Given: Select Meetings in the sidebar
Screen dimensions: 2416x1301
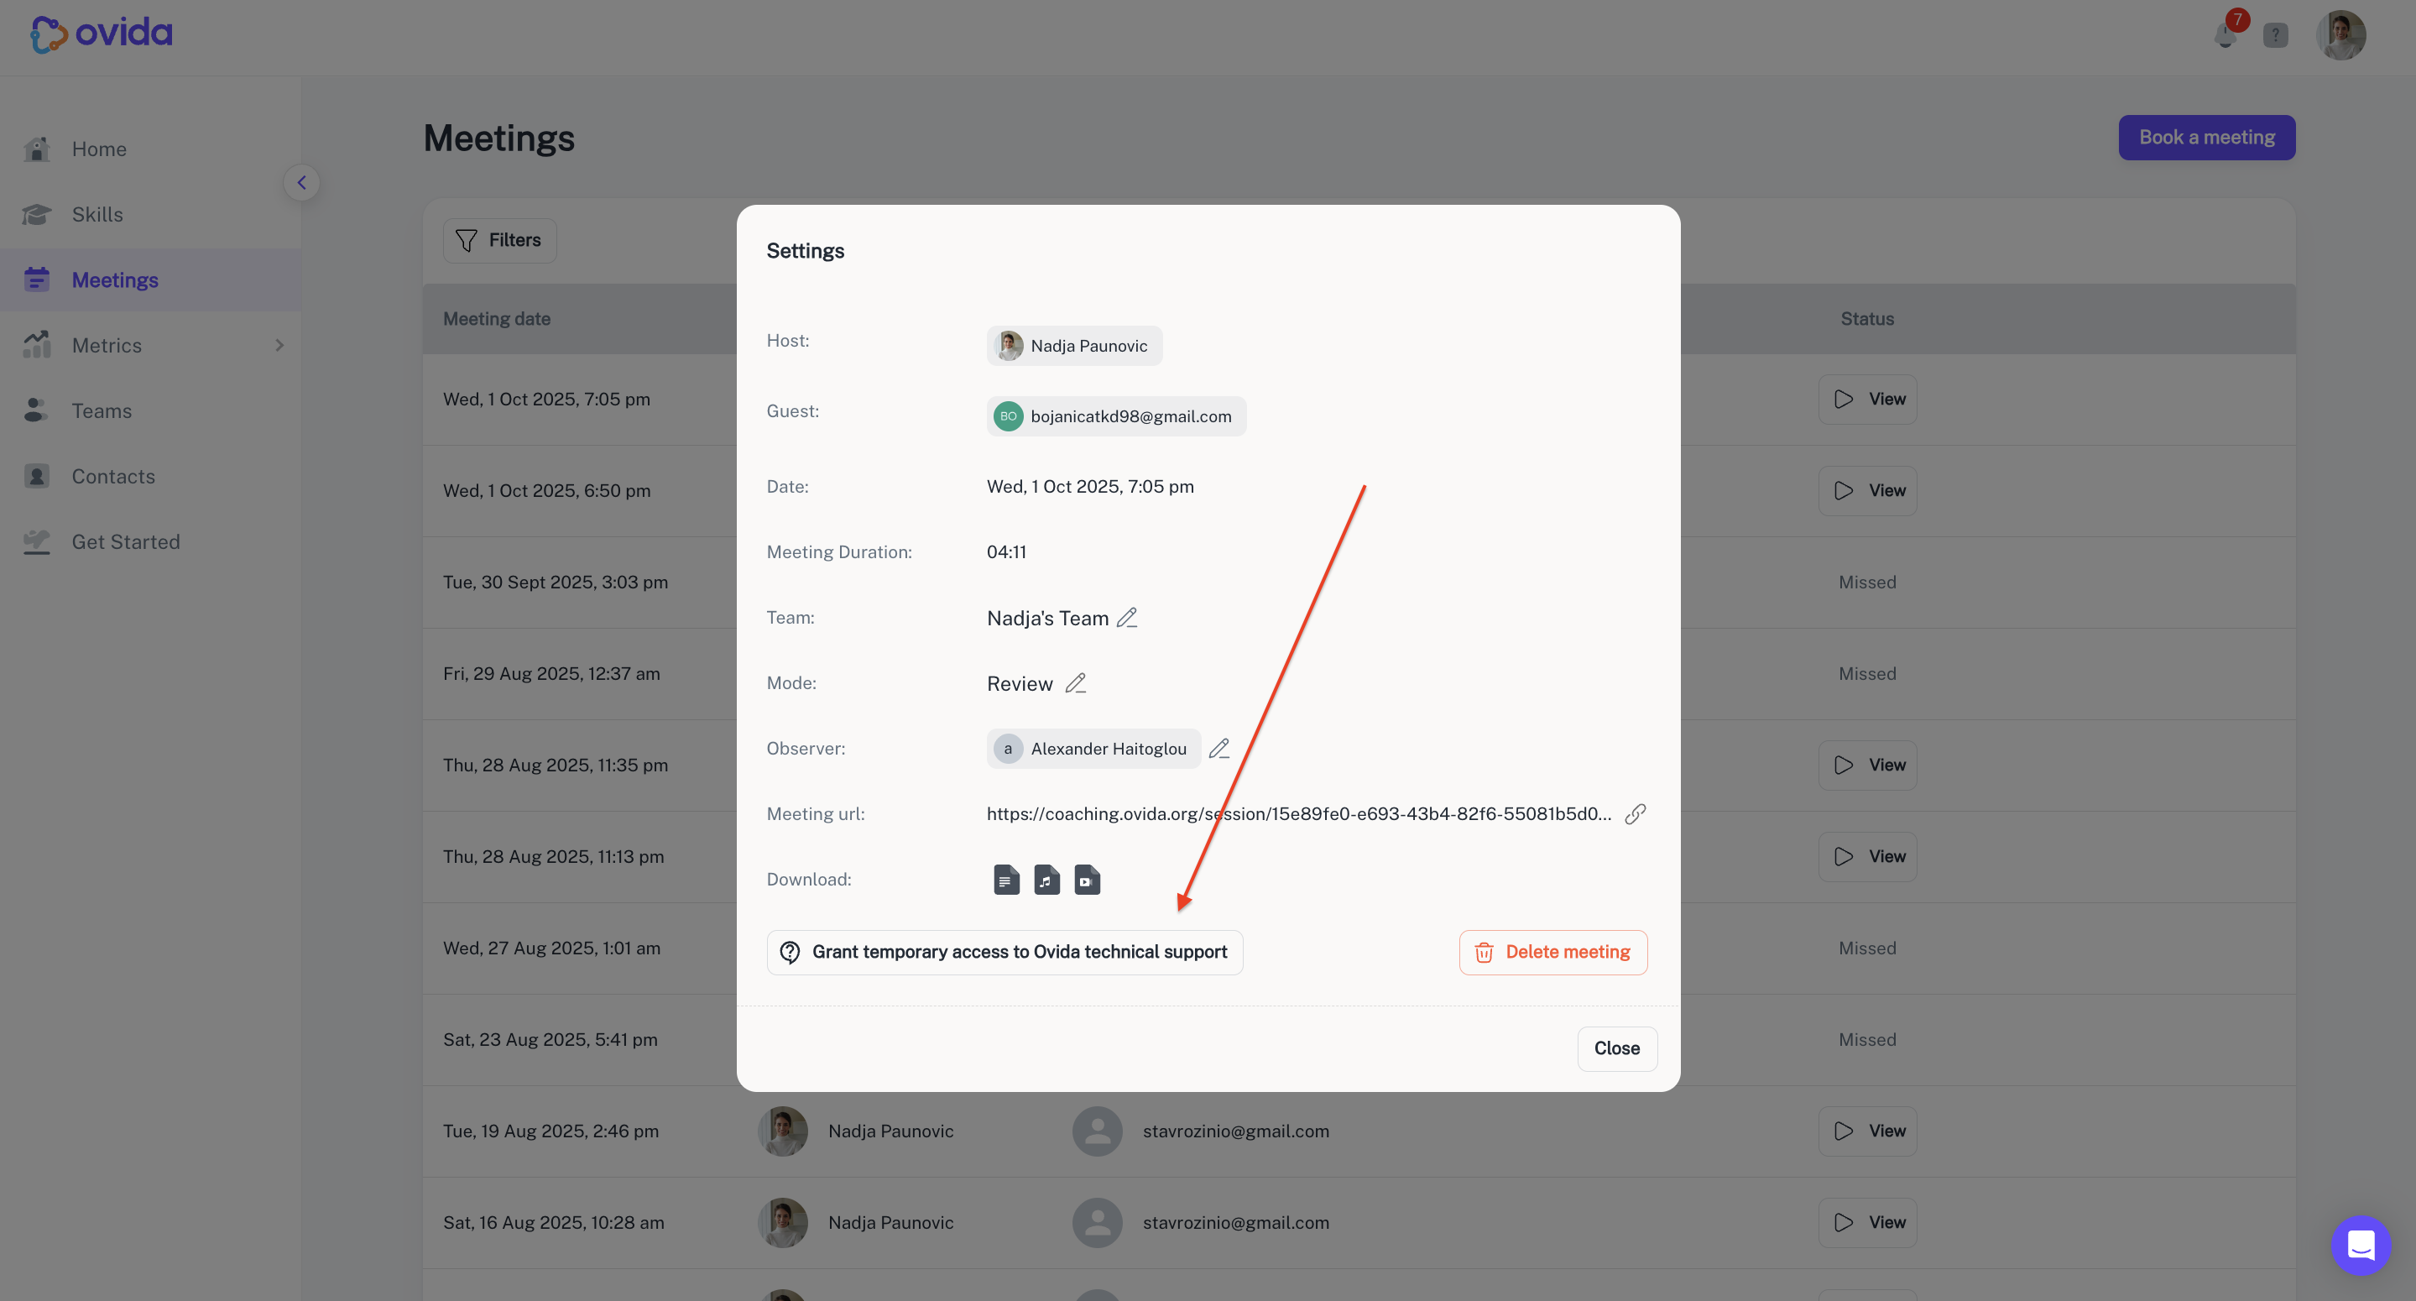Looking at the screenshot, I should click(150, 280).
